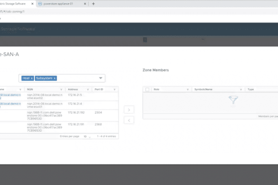Image resolution: width=278 pixels, height=185 pixels.
Task: Click the Name column filter icon
Action: [x=20, y=90]
